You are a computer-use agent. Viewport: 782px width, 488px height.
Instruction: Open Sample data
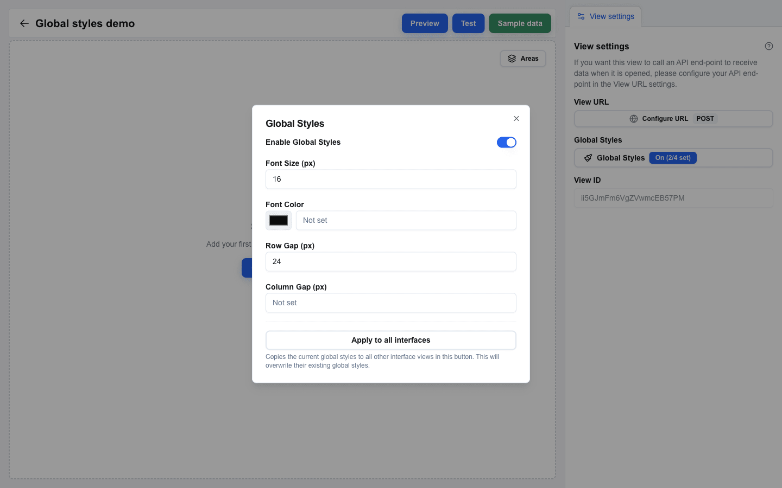520,23
